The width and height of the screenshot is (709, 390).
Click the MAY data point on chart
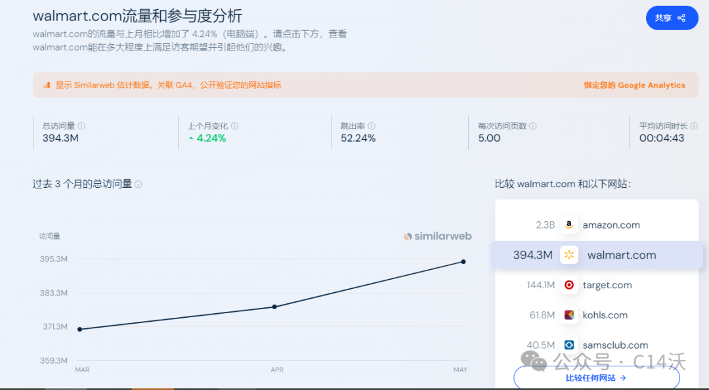(x=463, y=261)
